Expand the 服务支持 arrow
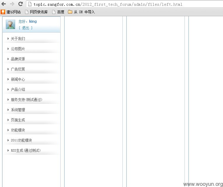The width and height of the screenshot is (223, 187). pos(8,100)
